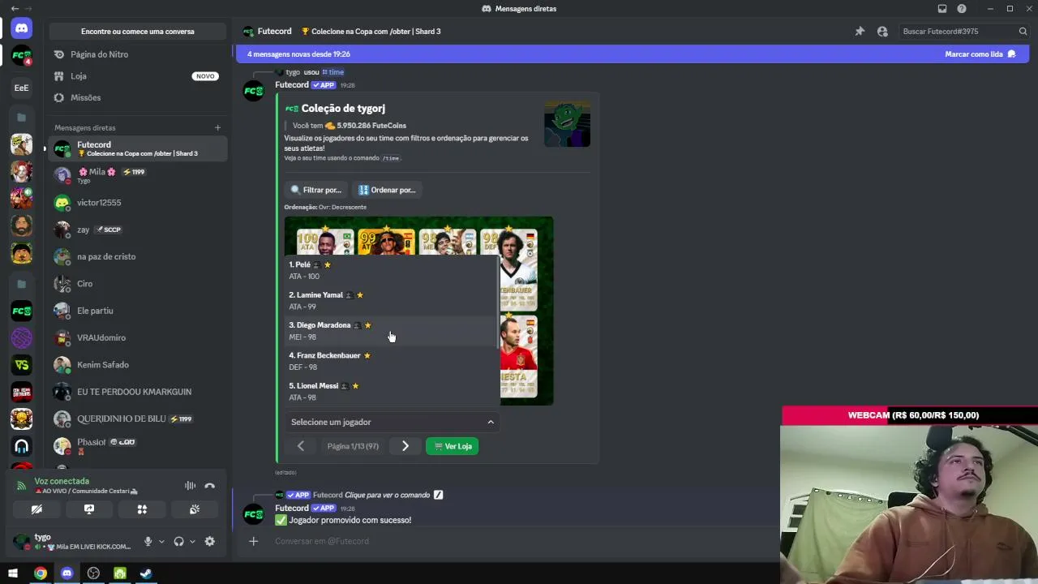Open the purple globe server icon

click(22, 338)
